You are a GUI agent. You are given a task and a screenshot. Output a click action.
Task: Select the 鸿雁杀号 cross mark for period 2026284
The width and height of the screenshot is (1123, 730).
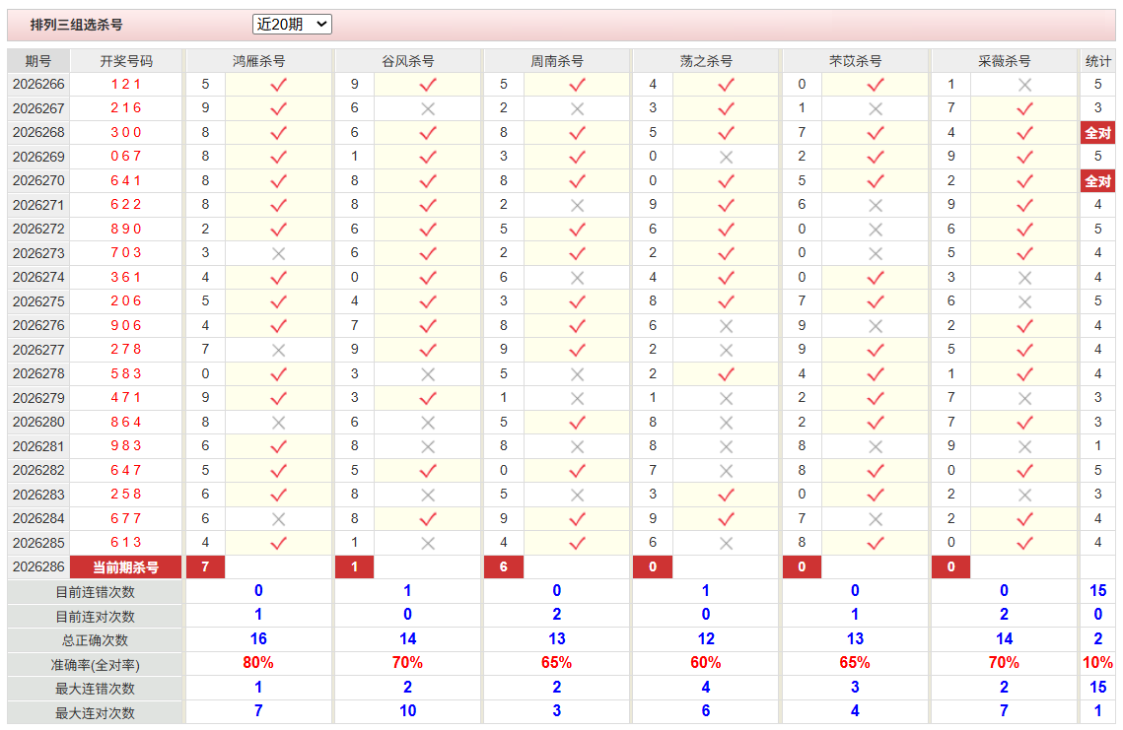click(279, 519)
